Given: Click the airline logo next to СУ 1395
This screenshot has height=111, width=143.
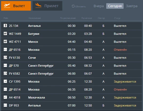Looking at the screenshot, I should coord(5,81).
